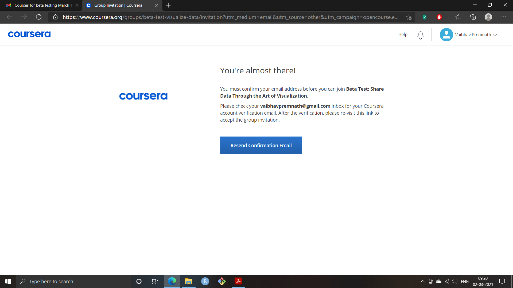The height and width of the screenshot is (288, 513).
Task: Refresh the current page
Action: click(x=39, y=17)
